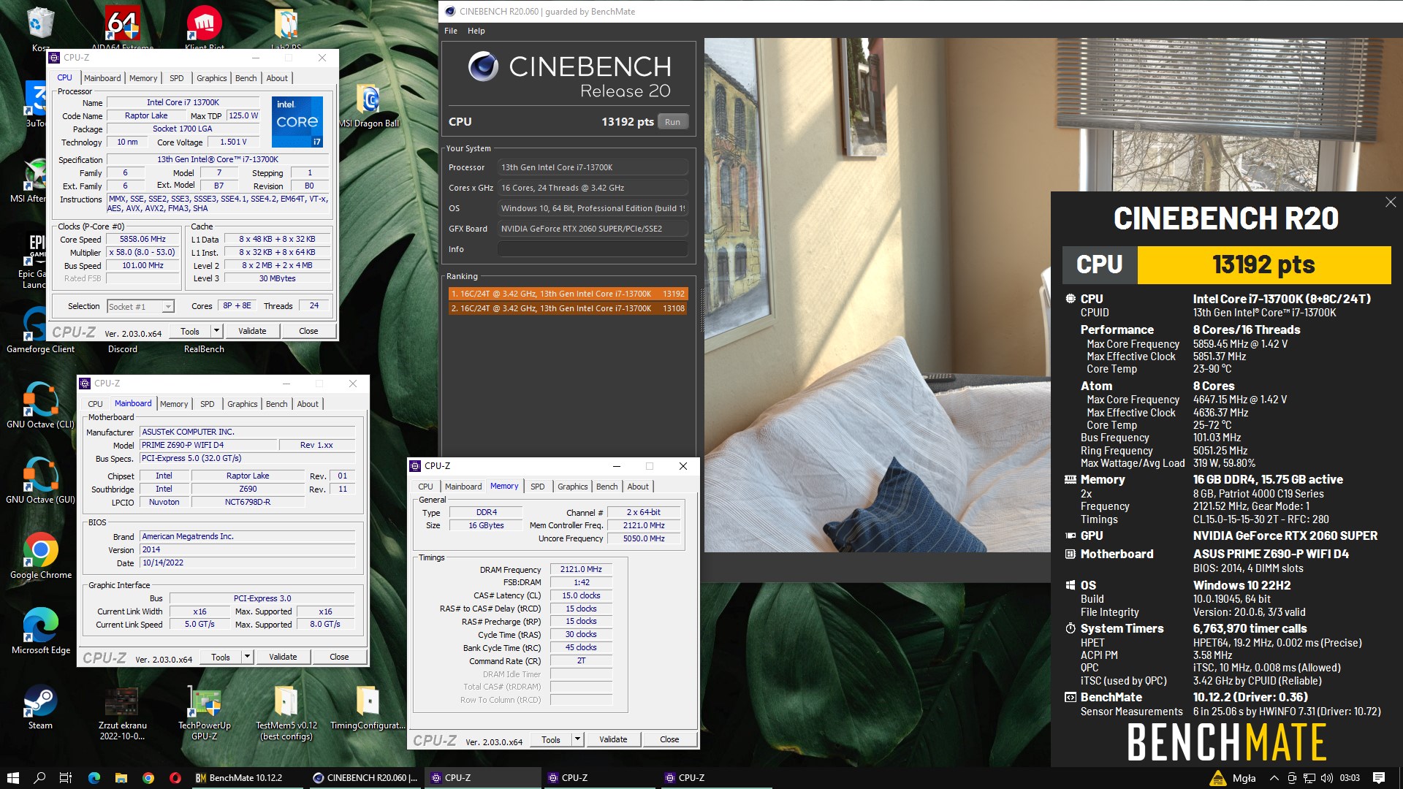Launch GNU Octave (CLI) shortcut
The height and width of the screenshot is (789, 1403).
[40, 404]
